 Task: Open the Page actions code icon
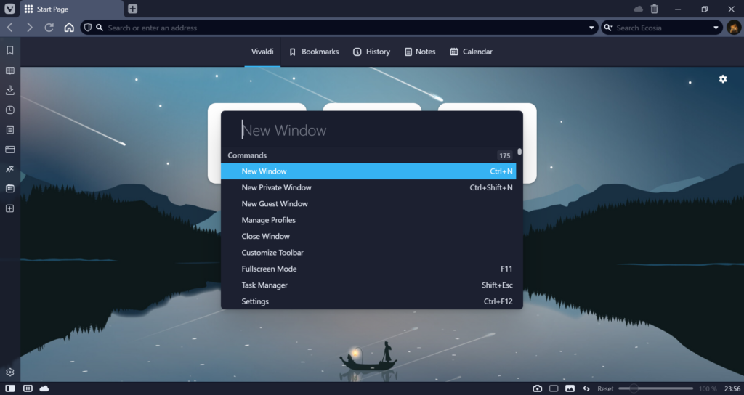click(586, 388)
